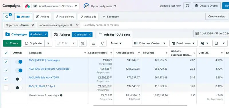Screen dimensions: 229x108
Task: Clear the 10 selected ad sets chip
Action: pyautogui.click(x=90, y=35)
